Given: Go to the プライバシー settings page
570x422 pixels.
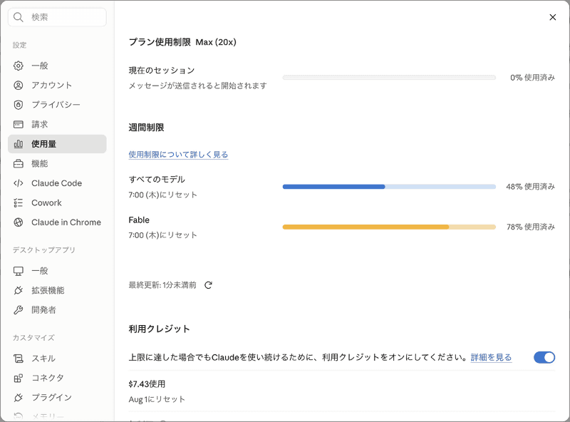Looking at the screenshot, I should [57, 105].
